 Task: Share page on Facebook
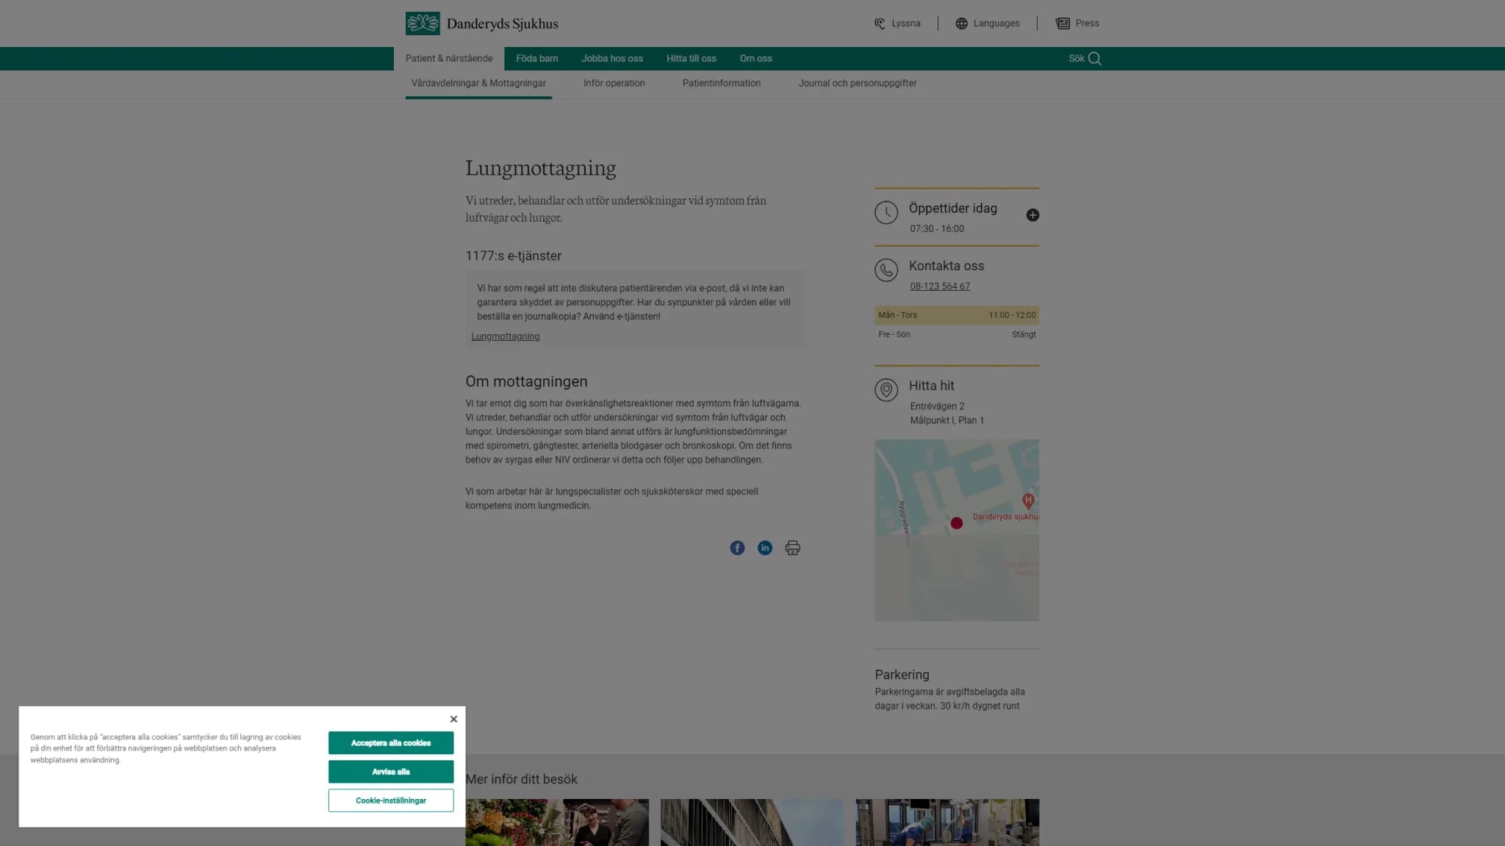tap(737, 548)
